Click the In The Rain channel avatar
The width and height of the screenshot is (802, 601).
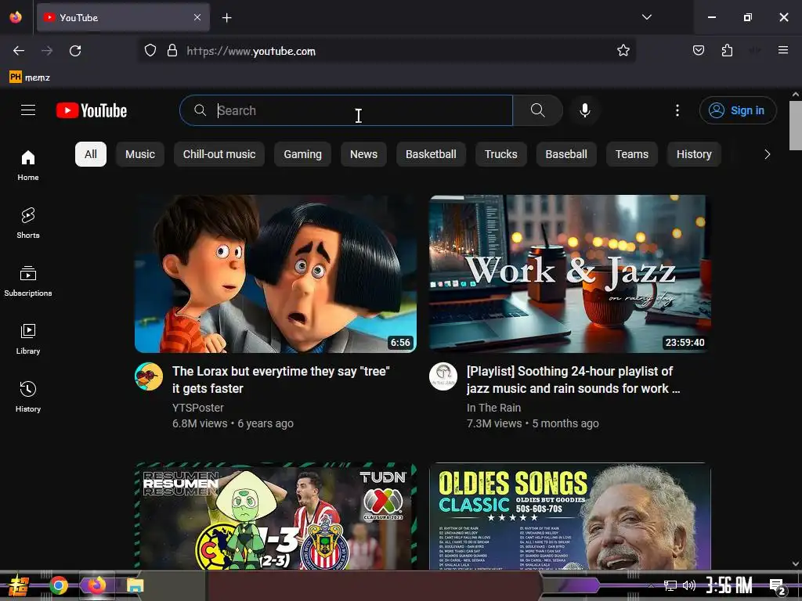pos(443,376)
